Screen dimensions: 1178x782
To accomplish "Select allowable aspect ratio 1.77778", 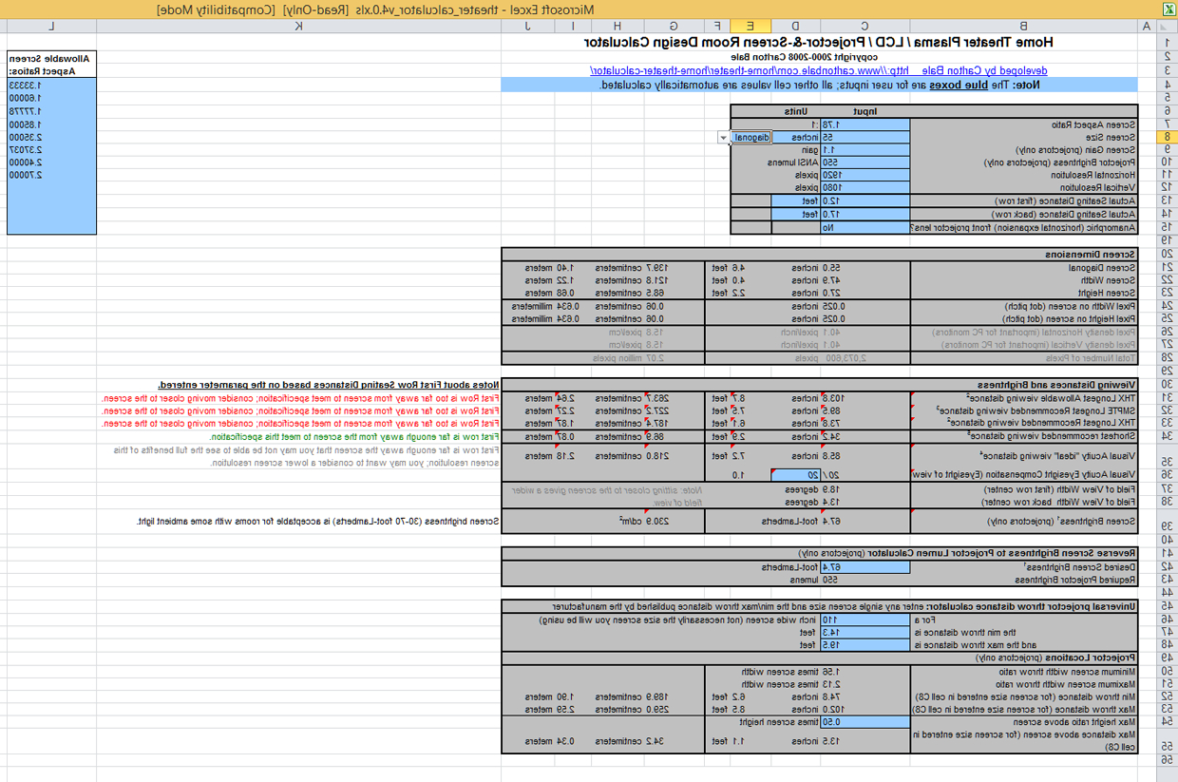I will (51, 111).
